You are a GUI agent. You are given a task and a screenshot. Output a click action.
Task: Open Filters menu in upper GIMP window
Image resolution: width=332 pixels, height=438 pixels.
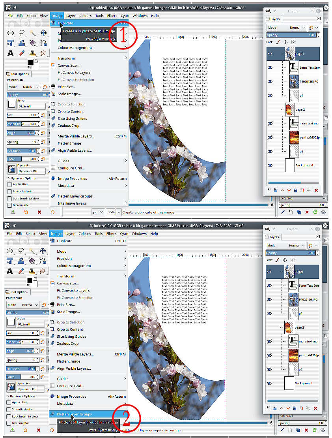click(112, 16)
